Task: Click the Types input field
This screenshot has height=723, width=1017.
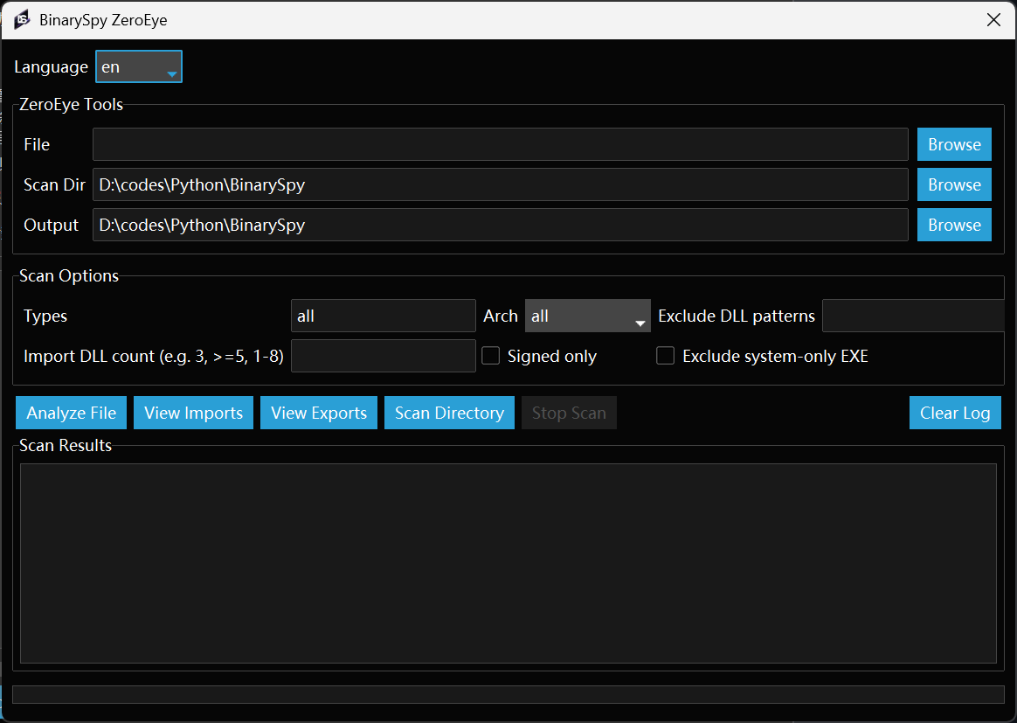Action: (384, 316)
